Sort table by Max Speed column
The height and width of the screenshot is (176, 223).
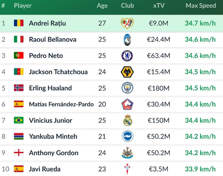coord(201,6)
